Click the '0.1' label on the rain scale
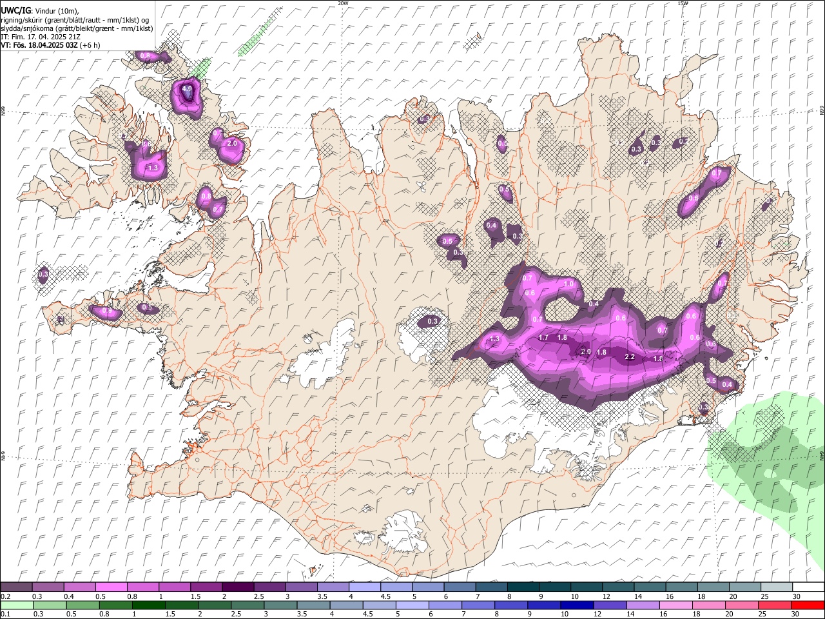Image resolution: width=825 pixels, height=619 pixels. click(x=5, y=614)
